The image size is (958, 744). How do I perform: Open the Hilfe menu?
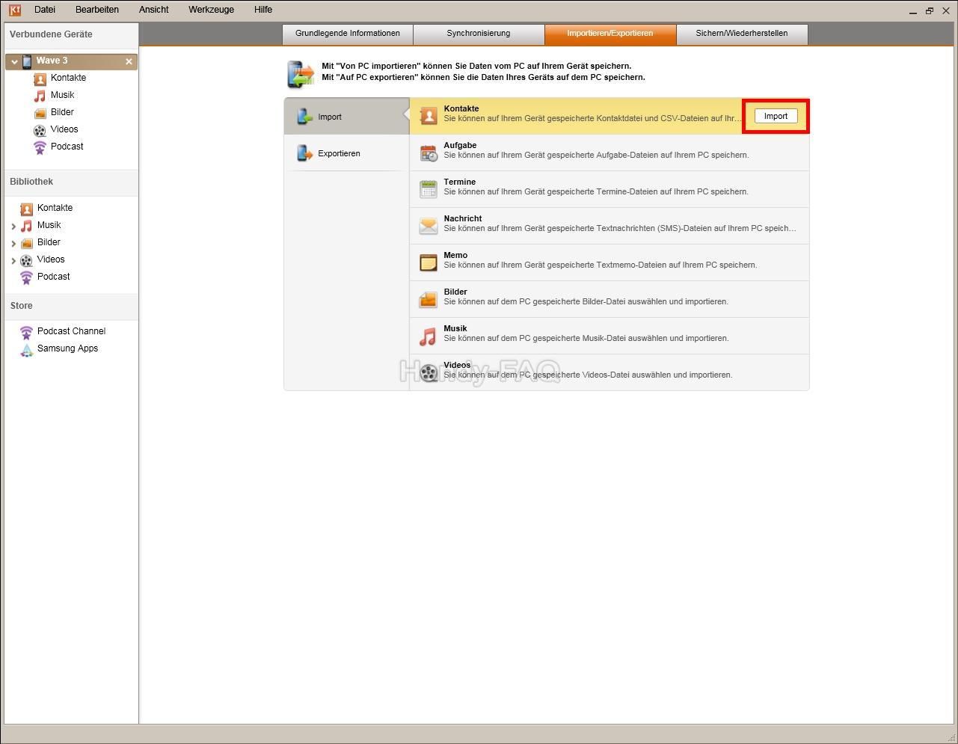pyautogui.click(x=263, y=10)
